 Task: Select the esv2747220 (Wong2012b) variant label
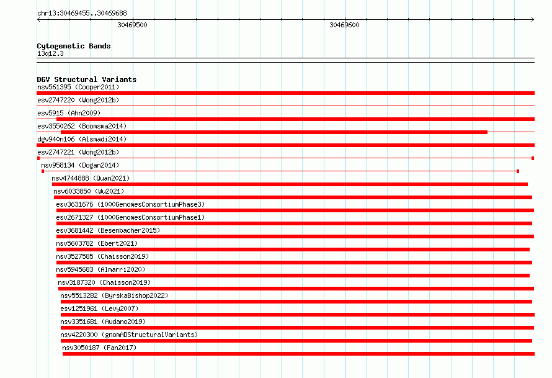(78, 100)
